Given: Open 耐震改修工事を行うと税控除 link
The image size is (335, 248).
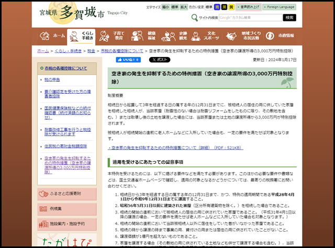Looking at the screenshot, I should tap(68, 132).
